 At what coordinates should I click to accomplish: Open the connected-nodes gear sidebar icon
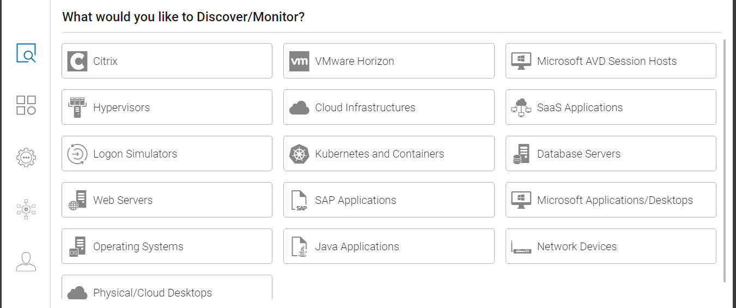(26, 209)
